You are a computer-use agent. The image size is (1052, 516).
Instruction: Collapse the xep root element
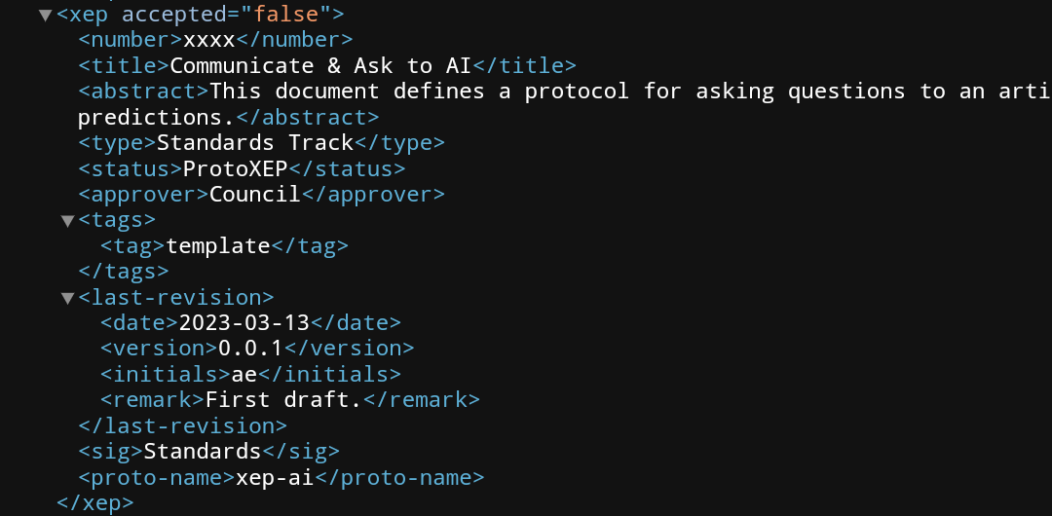[45, 16]
